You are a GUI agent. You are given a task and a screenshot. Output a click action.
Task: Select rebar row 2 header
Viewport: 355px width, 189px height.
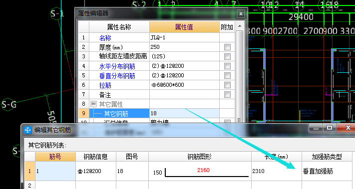click(x=29, y=186)
